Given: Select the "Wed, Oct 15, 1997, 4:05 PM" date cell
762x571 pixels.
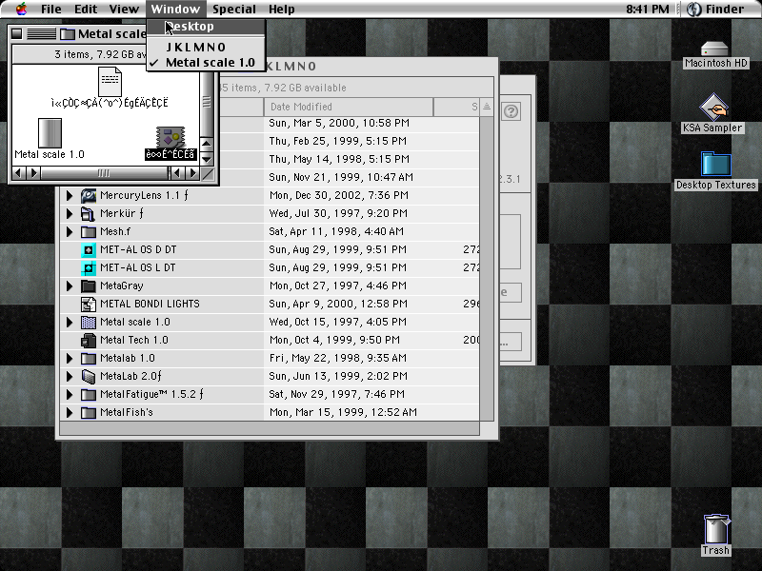Looking at the screenshot, I should pos(338,322).
